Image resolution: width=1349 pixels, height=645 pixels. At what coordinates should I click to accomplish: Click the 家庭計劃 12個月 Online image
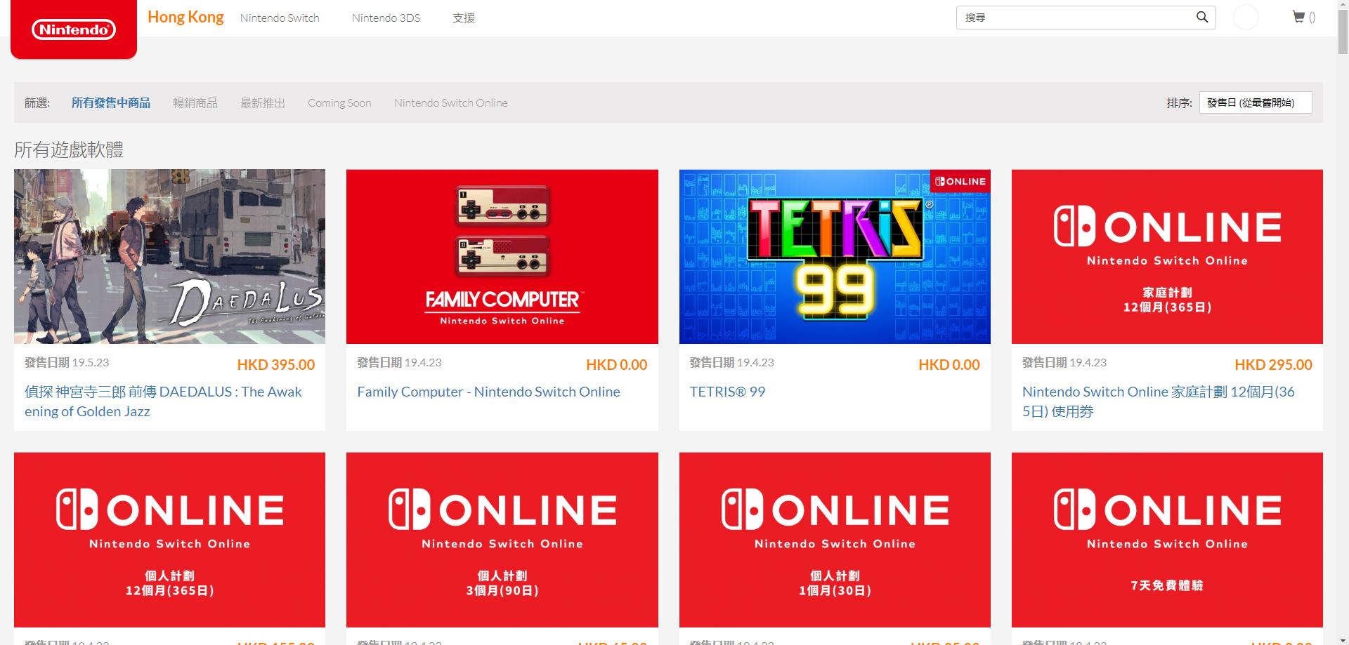tap(1167, 257)
